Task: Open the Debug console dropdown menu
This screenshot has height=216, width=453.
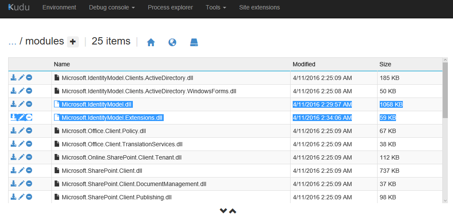Action: point(112,7)
